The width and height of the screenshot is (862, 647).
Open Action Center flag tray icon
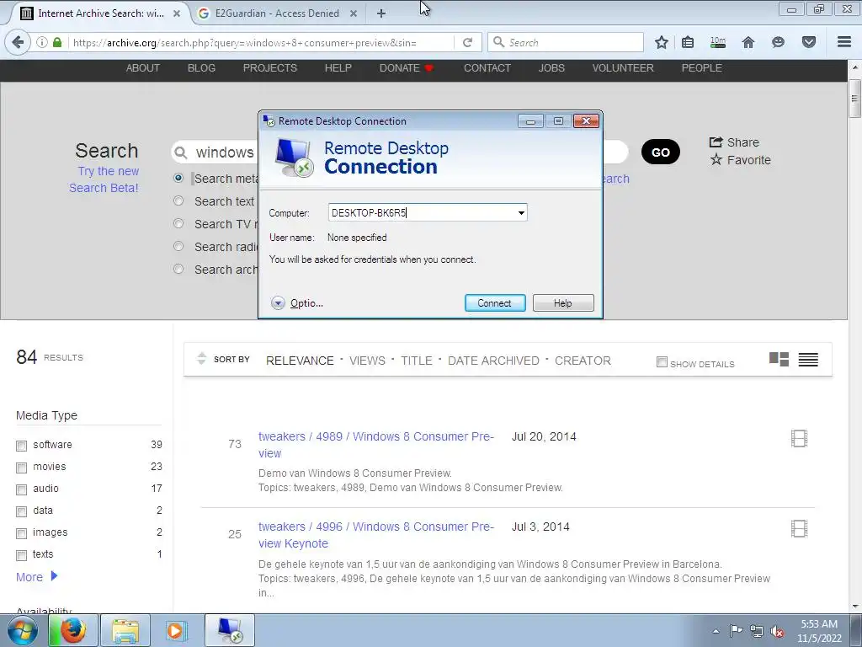[x=736, y=631]
